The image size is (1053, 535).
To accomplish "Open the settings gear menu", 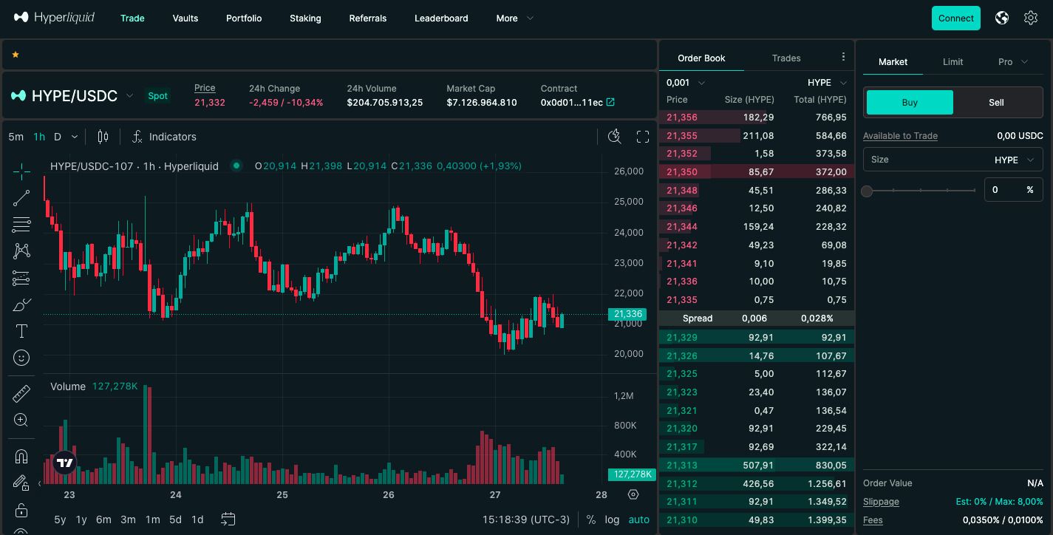I will 1031,18.
